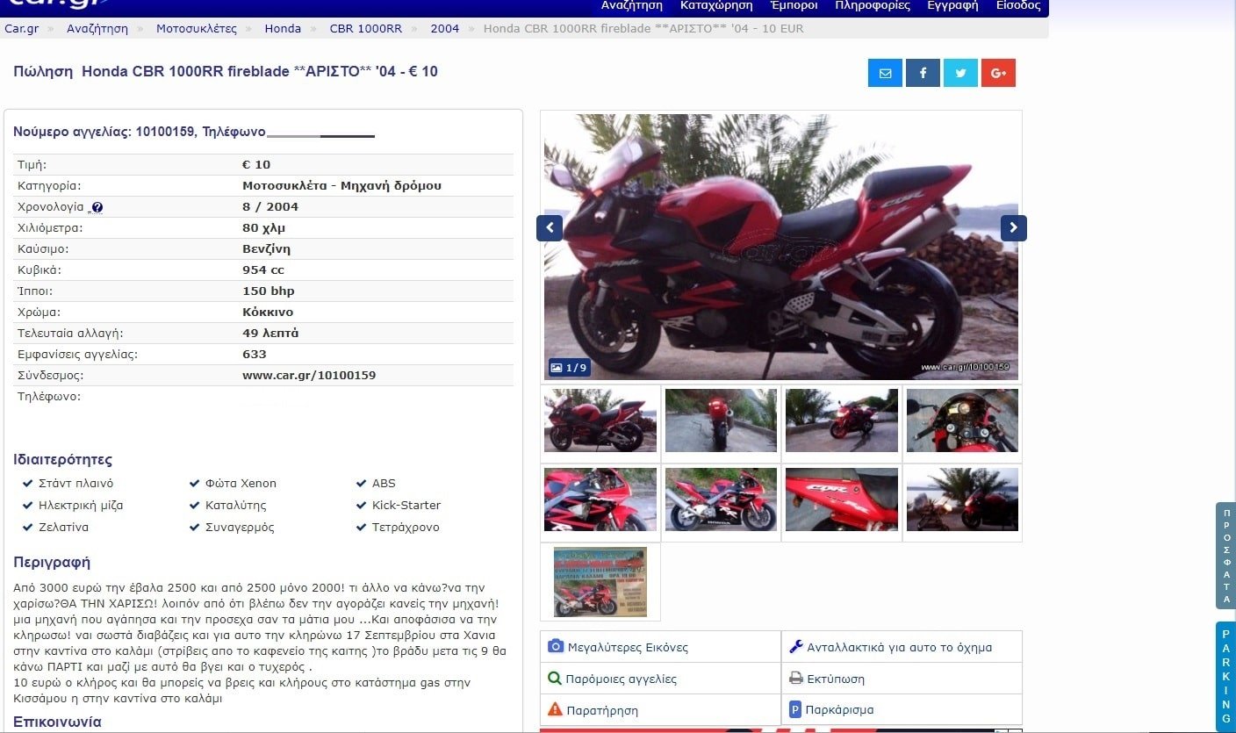Open the Καταχώρηση menu item
1236x733 pixels.
(716, 5)
